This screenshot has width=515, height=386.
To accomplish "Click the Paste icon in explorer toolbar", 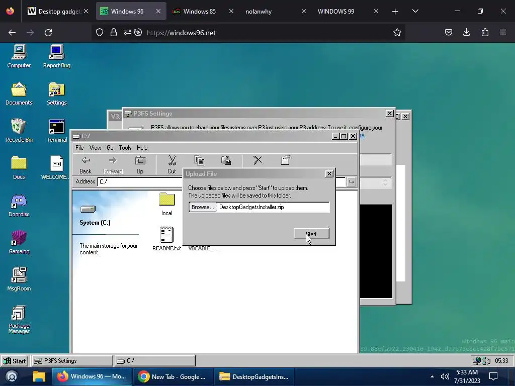I will point(226,160).
